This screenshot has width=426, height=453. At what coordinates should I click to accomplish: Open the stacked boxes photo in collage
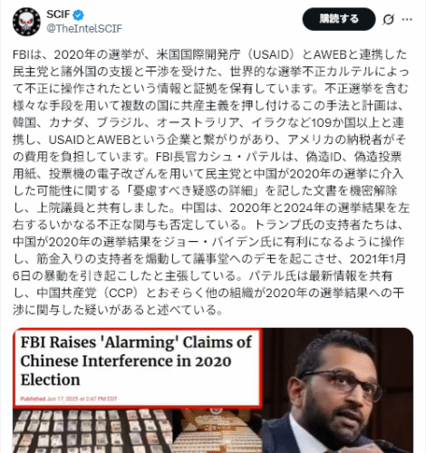[218, 430]
